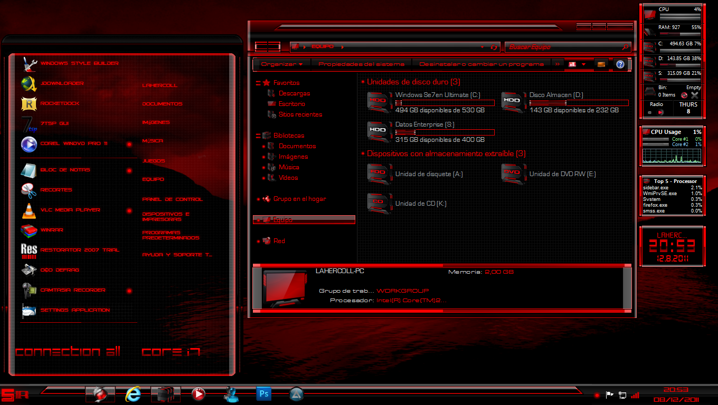Click the help question mark icon
The width and height of the screenshot is (718, 405).
620,64
